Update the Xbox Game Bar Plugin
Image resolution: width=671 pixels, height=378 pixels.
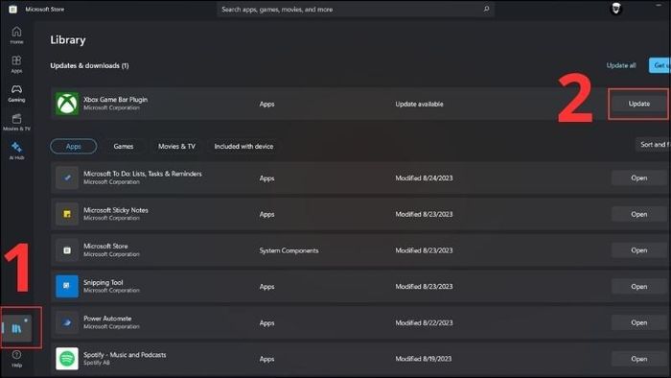[638, 104]
